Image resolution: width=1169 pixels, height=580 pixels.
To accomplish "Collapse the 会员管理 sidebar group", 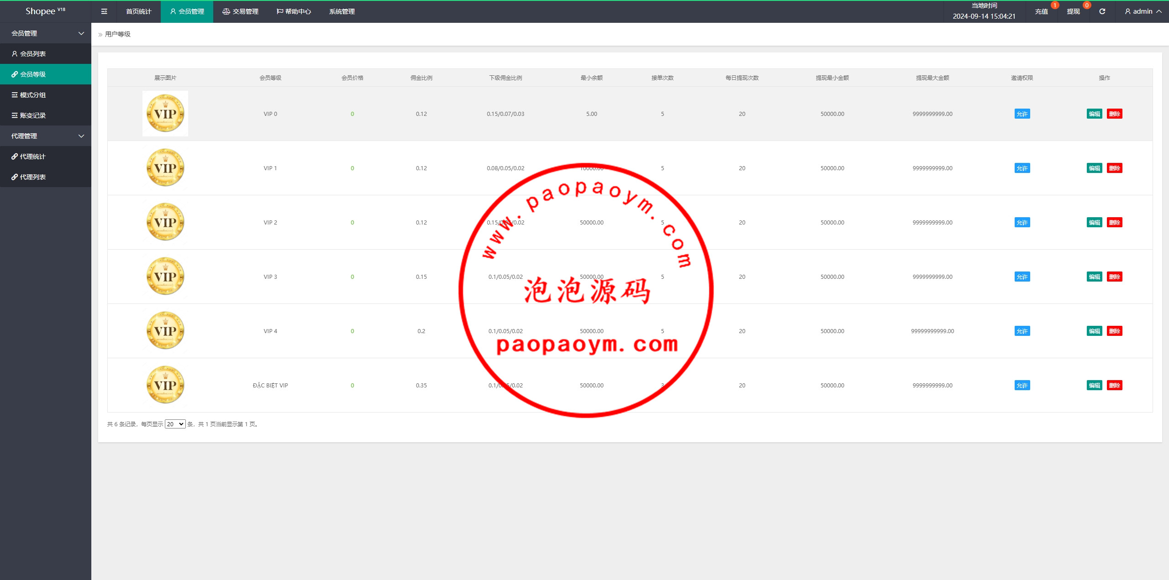I will (46, 33).
